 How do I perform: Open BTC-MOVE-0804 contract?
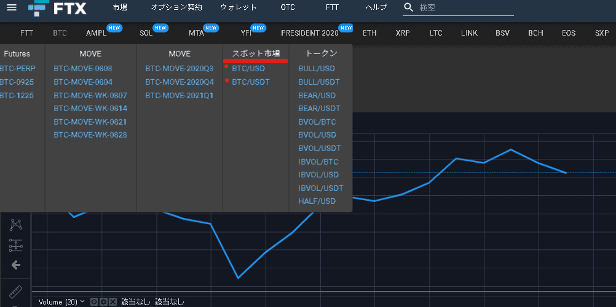point(83,82)
